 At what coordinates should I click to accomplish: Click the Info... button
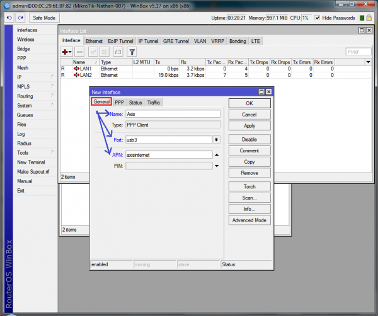[249, 209]
